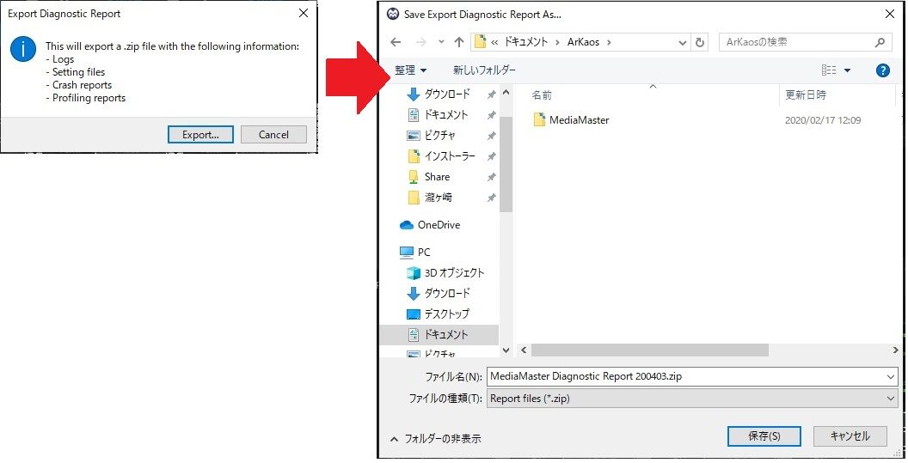Click 保存(S) to save the report
The width and height of the screenshot is (908, 463).
[764, 436]
